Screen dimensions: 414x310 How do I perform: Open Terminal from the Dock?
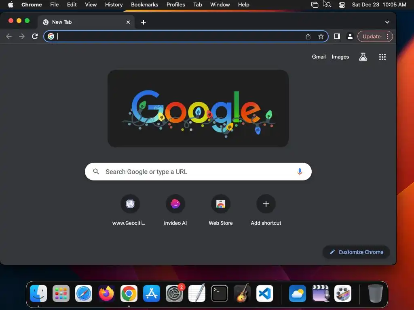[220, 293]
